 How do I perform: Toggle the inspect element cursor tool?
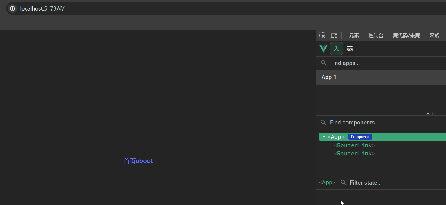[x=322, y=35]
